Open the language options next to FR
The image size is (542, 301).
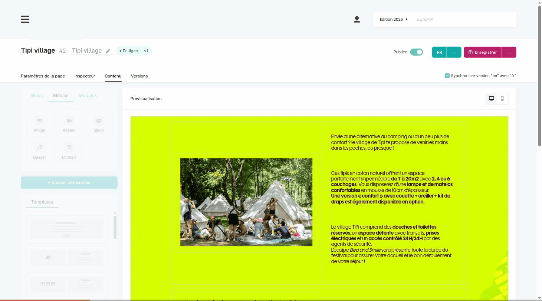[x=454, y=52]
